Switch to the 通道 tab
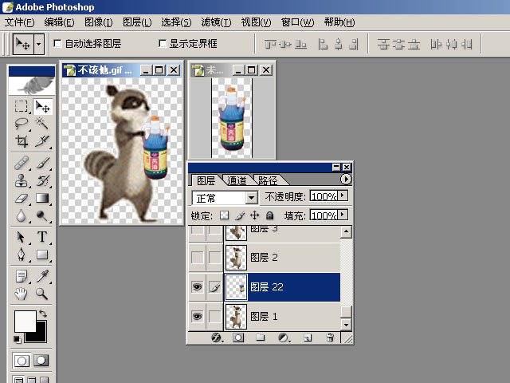Viewport: 510px width, 383px height. (237, 180)
